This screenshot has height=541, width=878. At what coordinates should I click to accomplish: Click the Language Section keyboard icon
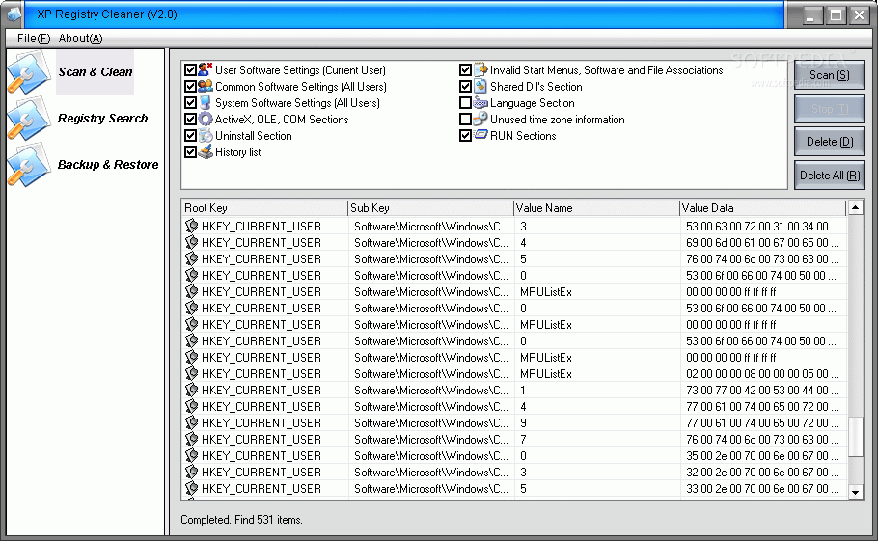click(x=480, y=103)
